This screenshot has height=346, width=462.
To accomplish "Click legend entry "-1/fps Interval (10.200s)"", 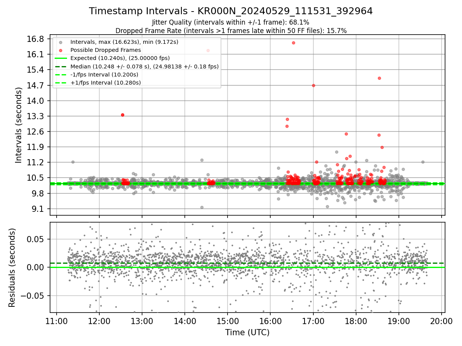I will (104, 75).
